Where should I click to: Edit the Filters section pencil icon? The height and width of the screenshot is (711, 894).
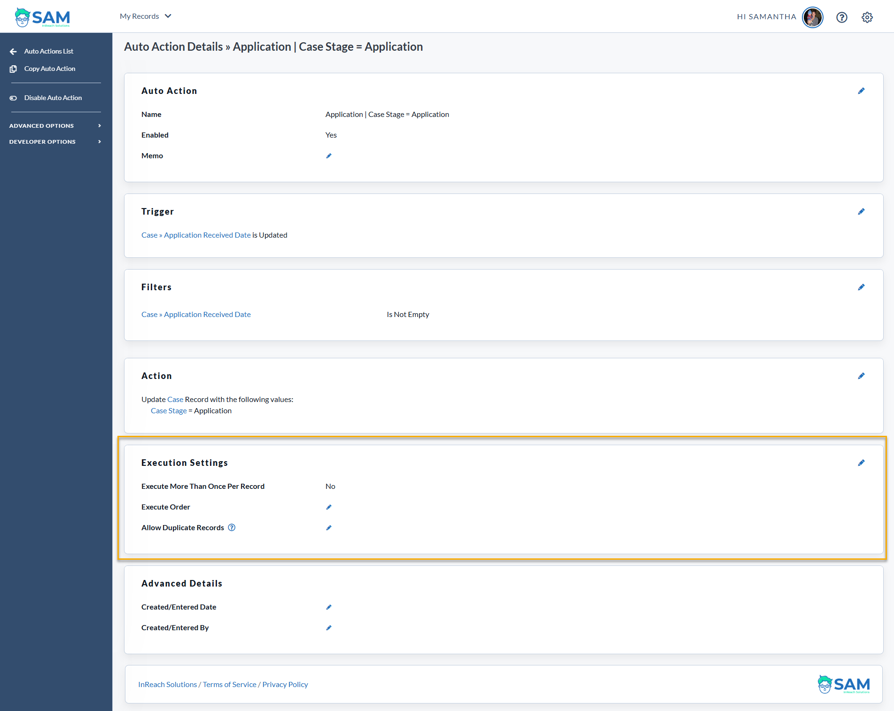[x=861, y=287]
